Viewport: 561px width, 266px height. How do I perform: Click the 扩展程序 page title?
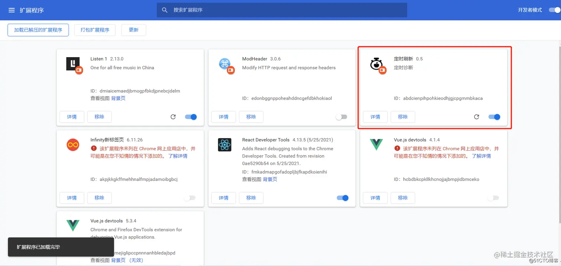(x=32, y=10)
